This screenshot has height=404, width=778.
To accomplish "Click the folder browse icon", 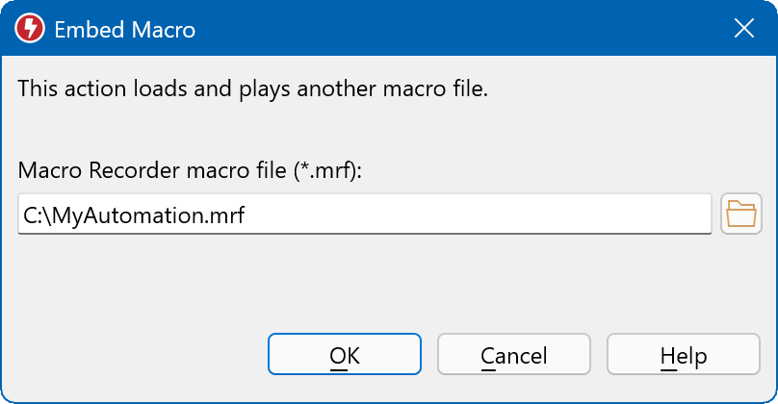I will click(x=740, y=214).
